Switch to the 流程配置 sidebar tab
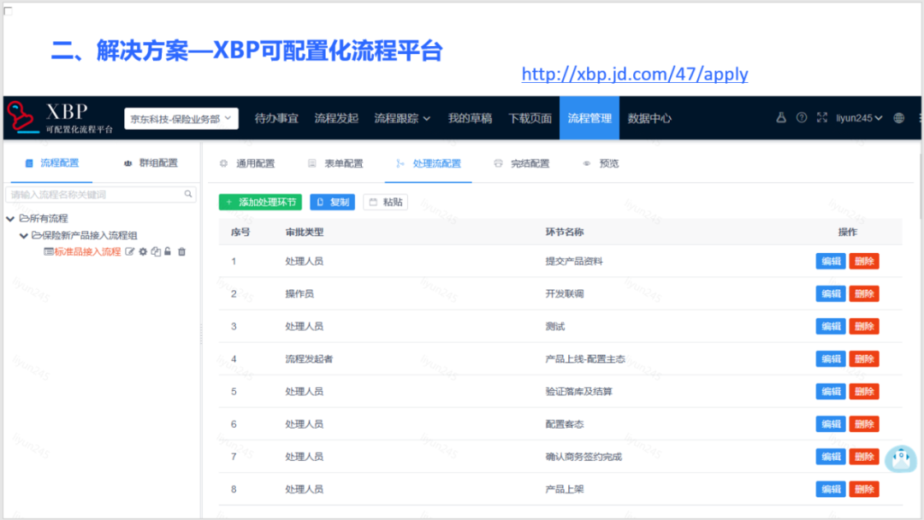This screenshot has height=520, width=924. point(52,163)
